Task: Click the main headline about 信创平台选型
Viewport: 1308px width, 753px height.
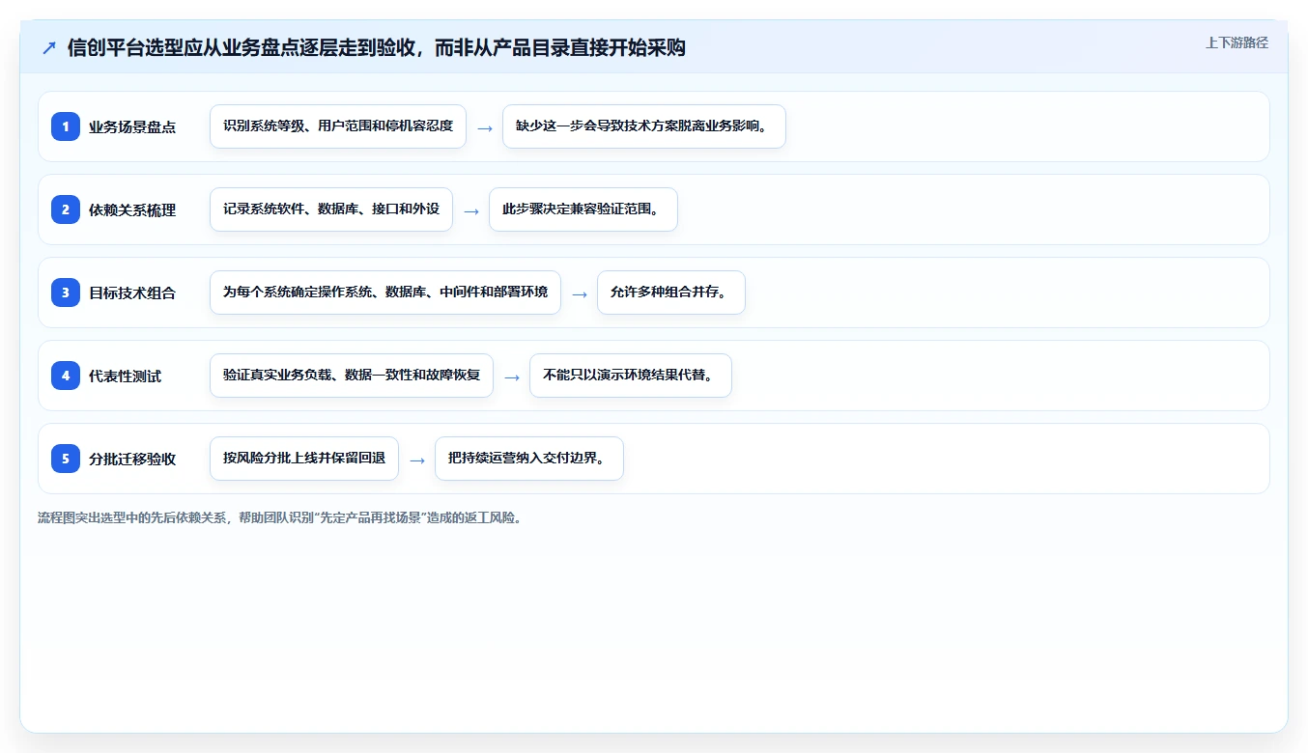Action: [x=377, y=47]
